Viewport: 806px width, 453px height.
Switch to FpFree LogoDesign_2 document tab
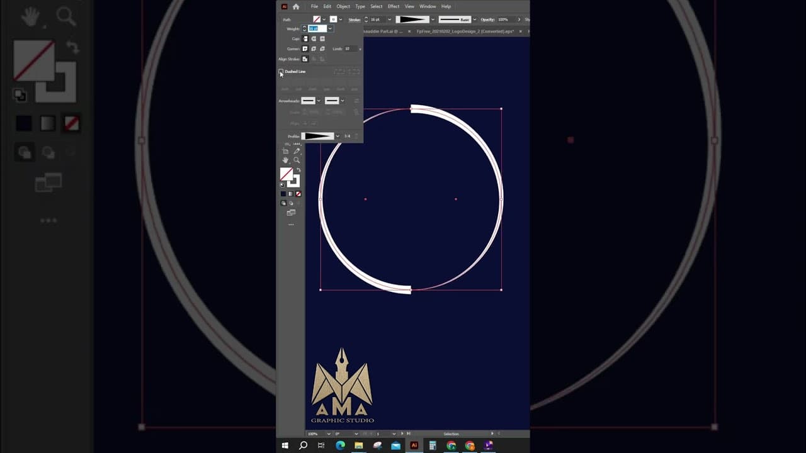coord(465,31)
